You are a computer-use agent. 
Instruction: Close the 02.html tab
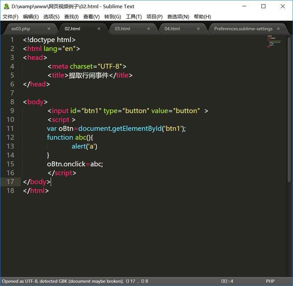point(99,29)
